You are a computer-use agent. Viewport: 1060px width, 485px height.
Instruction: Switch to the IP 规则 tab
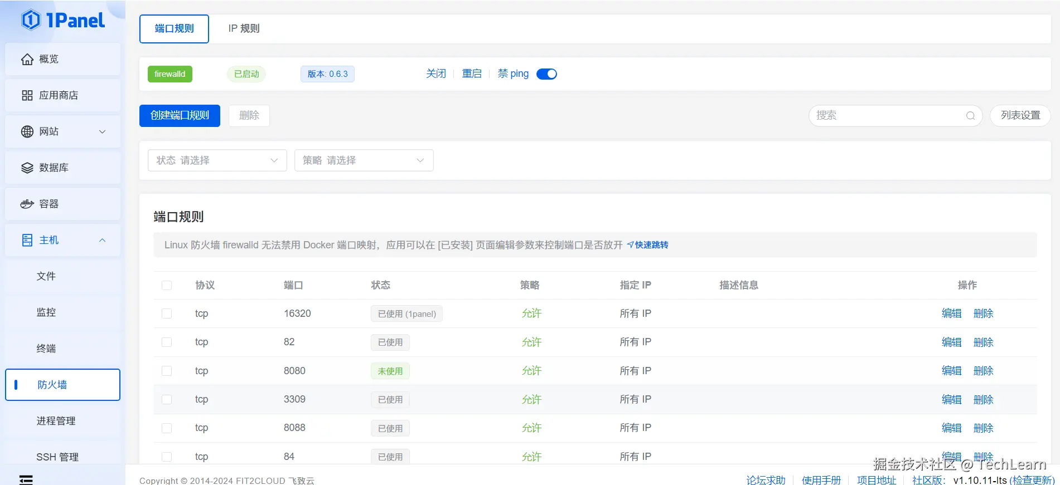[x=244, y=28]
